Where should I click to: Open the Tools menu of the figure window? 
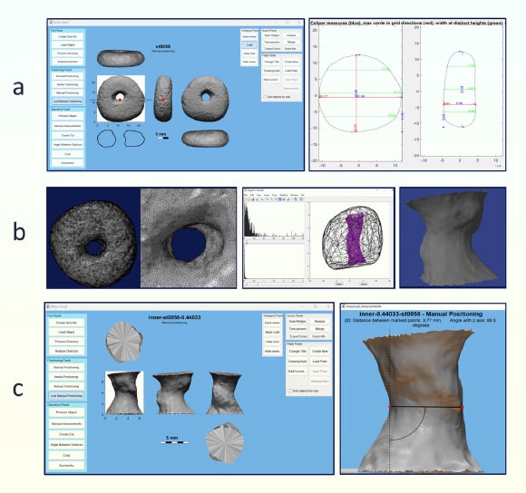[x=275, y=195]
